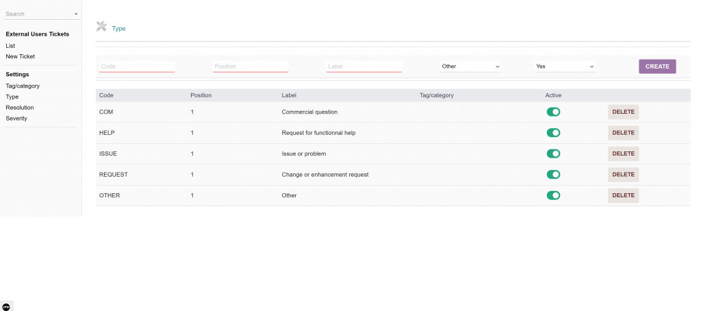Click the Type page title link
Viewport: 701px width, 311px height.
(x=119, y=29)
